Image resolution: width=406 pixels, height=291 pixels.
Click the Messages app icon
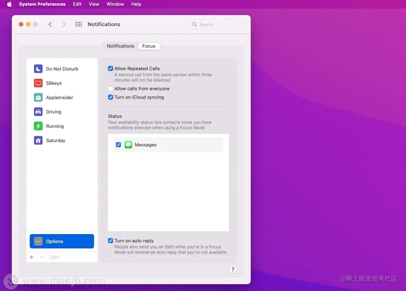(128, 145)
